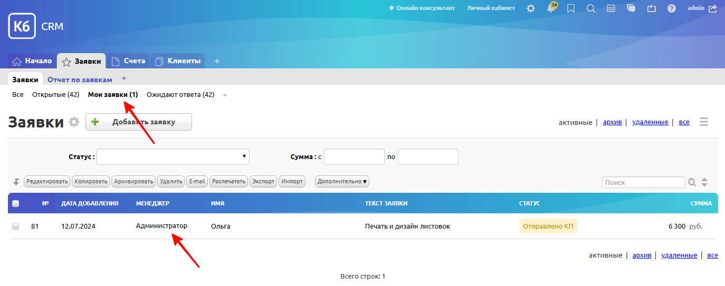Open the chat messages icon
Viewport: 725px width, 286px height.
point(631,8)
